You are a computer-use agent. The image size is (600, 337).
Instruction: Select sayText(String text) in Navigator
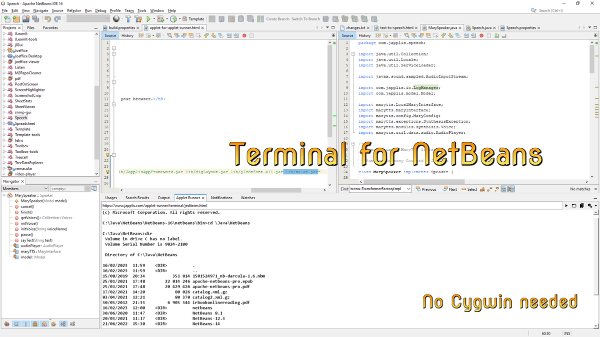pos(36,240)
